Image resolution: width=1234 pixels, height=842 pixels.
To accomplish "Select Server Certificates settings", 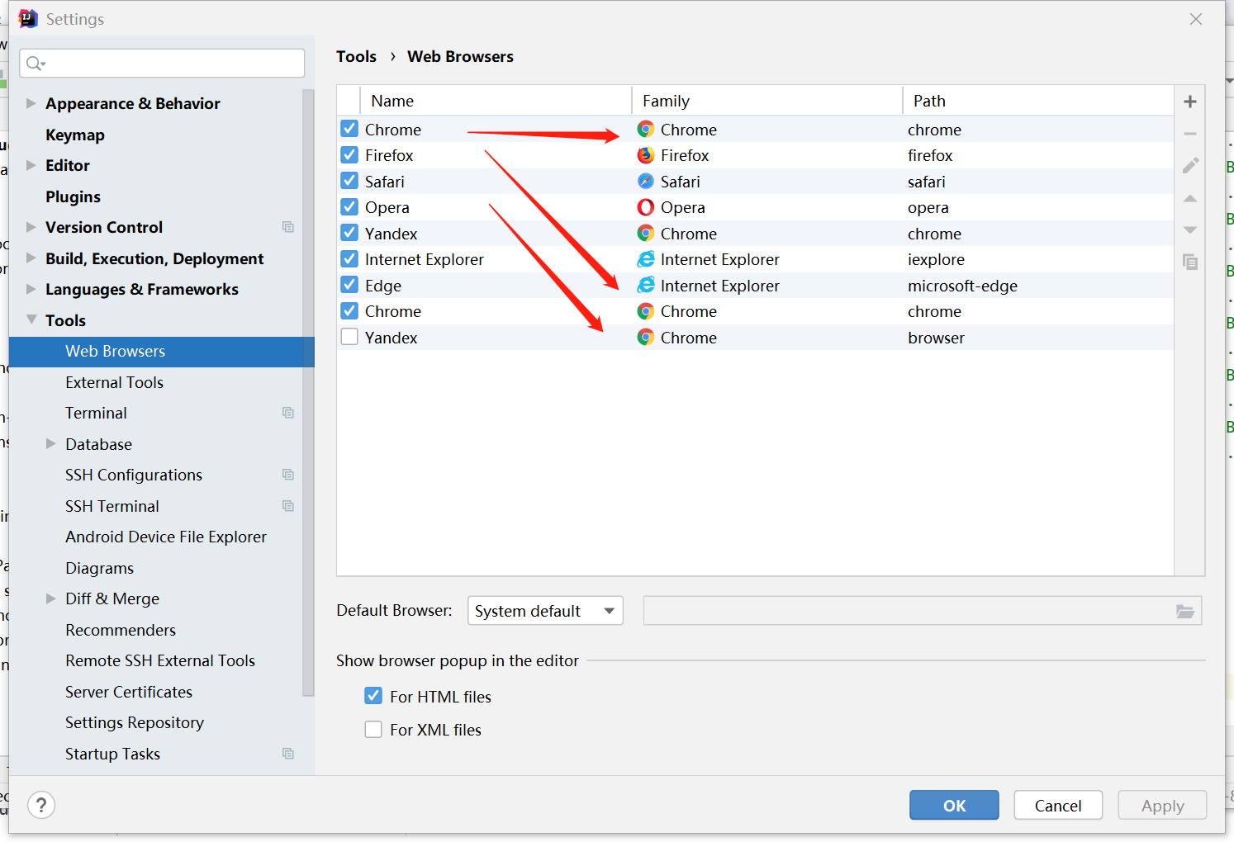I will 129,692.
